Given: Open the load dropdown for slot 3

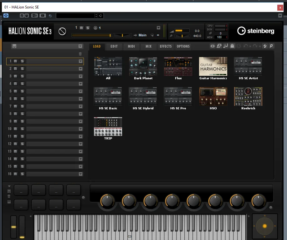Looking at the screenshot, I should (x=80, y=76).
